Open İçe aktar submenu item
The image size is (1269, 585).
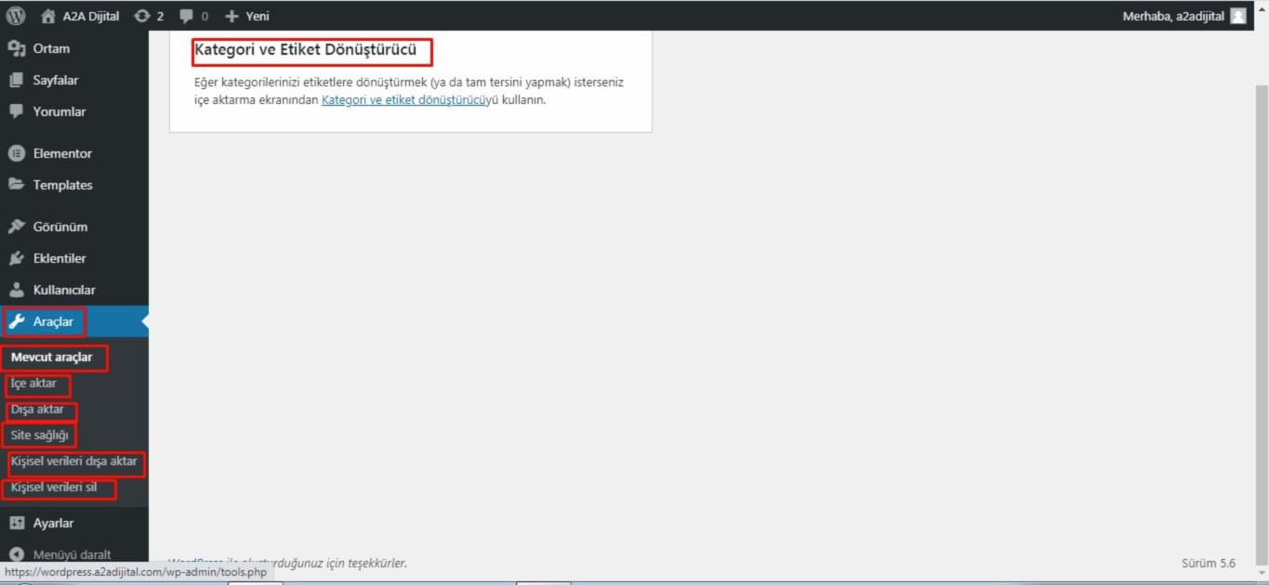tap(33, 383)
